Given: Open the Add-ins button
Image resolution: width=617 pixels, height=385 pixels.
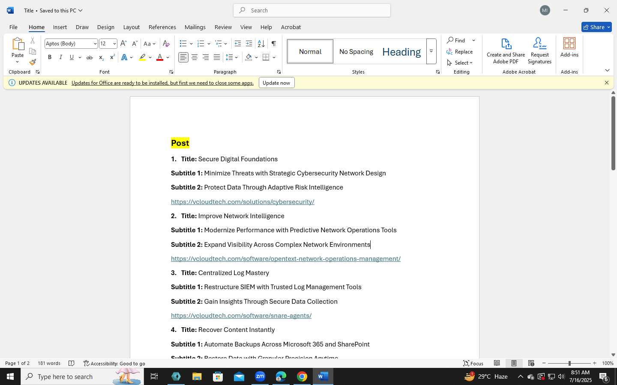Looking at the screenshot, I should coord(569,47).
